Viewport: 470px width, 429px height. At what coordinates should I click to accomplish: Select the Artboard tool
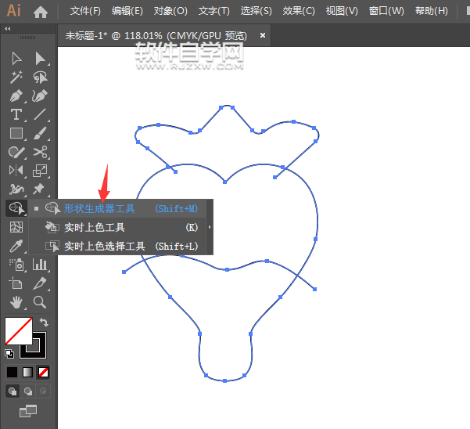(x=16, y=283)
